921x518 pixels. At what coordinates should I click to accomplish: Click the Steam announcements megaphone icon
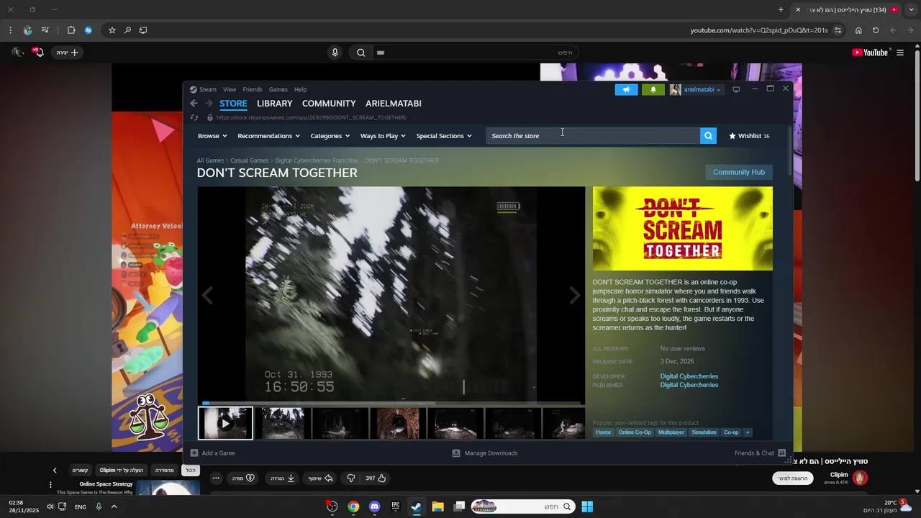tap(626, 89)
